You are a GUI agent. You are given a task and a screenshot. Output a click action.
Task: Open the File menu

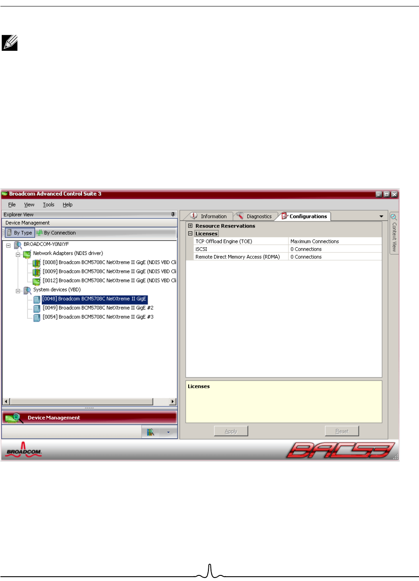coord(12,205)
